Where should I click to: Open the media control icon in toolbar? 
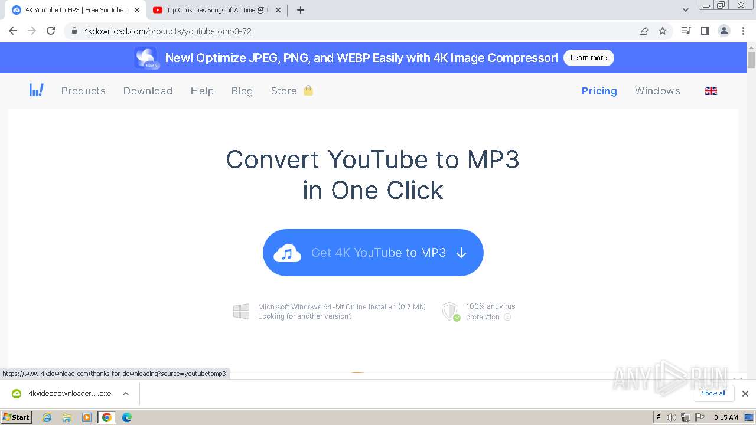pos(686,31)
